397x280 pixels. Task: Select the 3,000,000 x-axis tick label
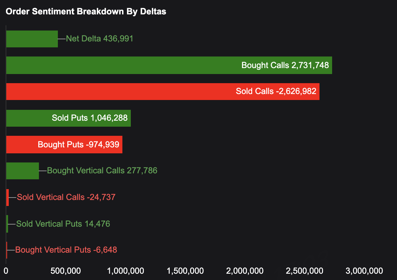364,271
